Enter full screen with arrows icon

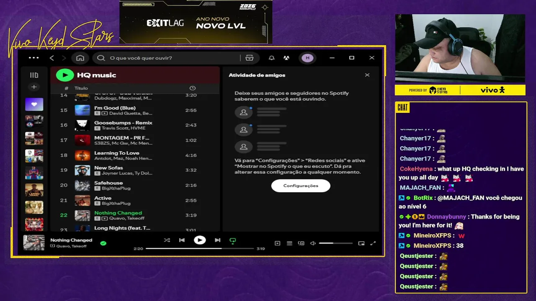tap(373, 243)
